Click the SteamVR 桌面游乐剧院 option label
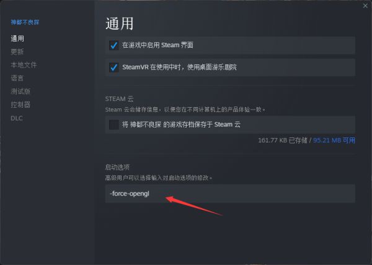 click(x=179, y=67)
